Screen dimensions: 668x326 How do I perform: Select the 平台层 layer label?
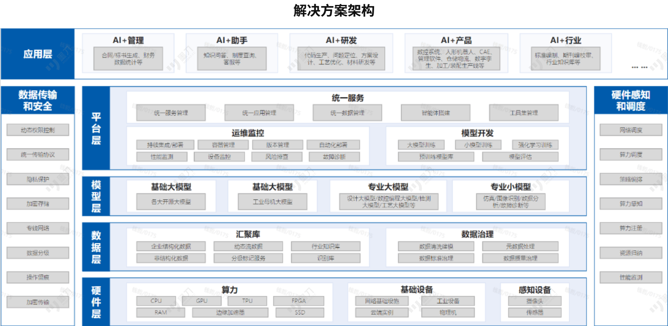96,128
